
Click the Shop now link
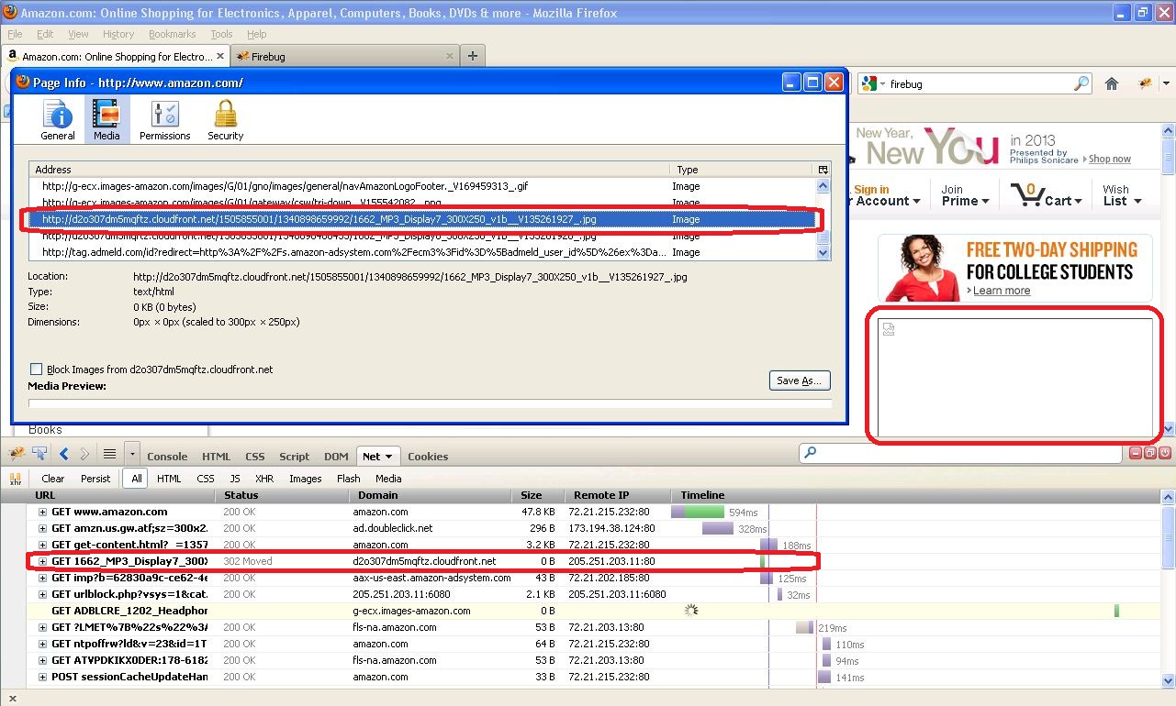click(1109, 160)
